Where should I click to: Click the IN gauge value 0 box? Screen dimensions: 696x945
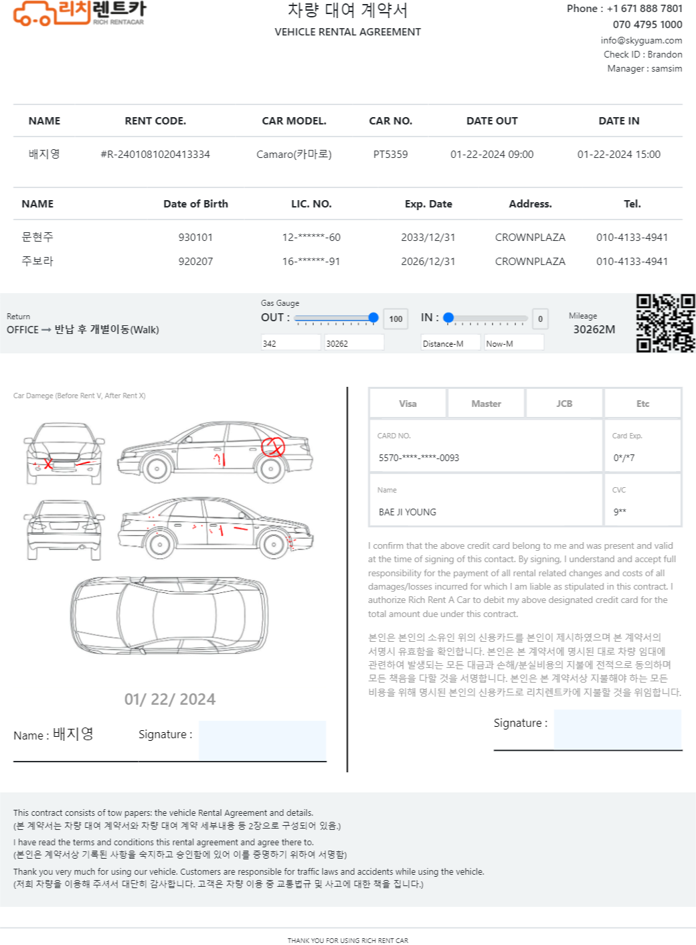pyautogui.click(x=540, y=319)
